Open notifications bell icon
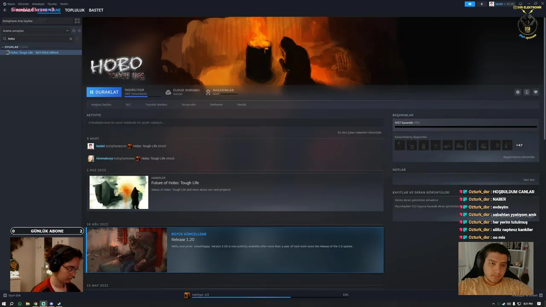 482,4
